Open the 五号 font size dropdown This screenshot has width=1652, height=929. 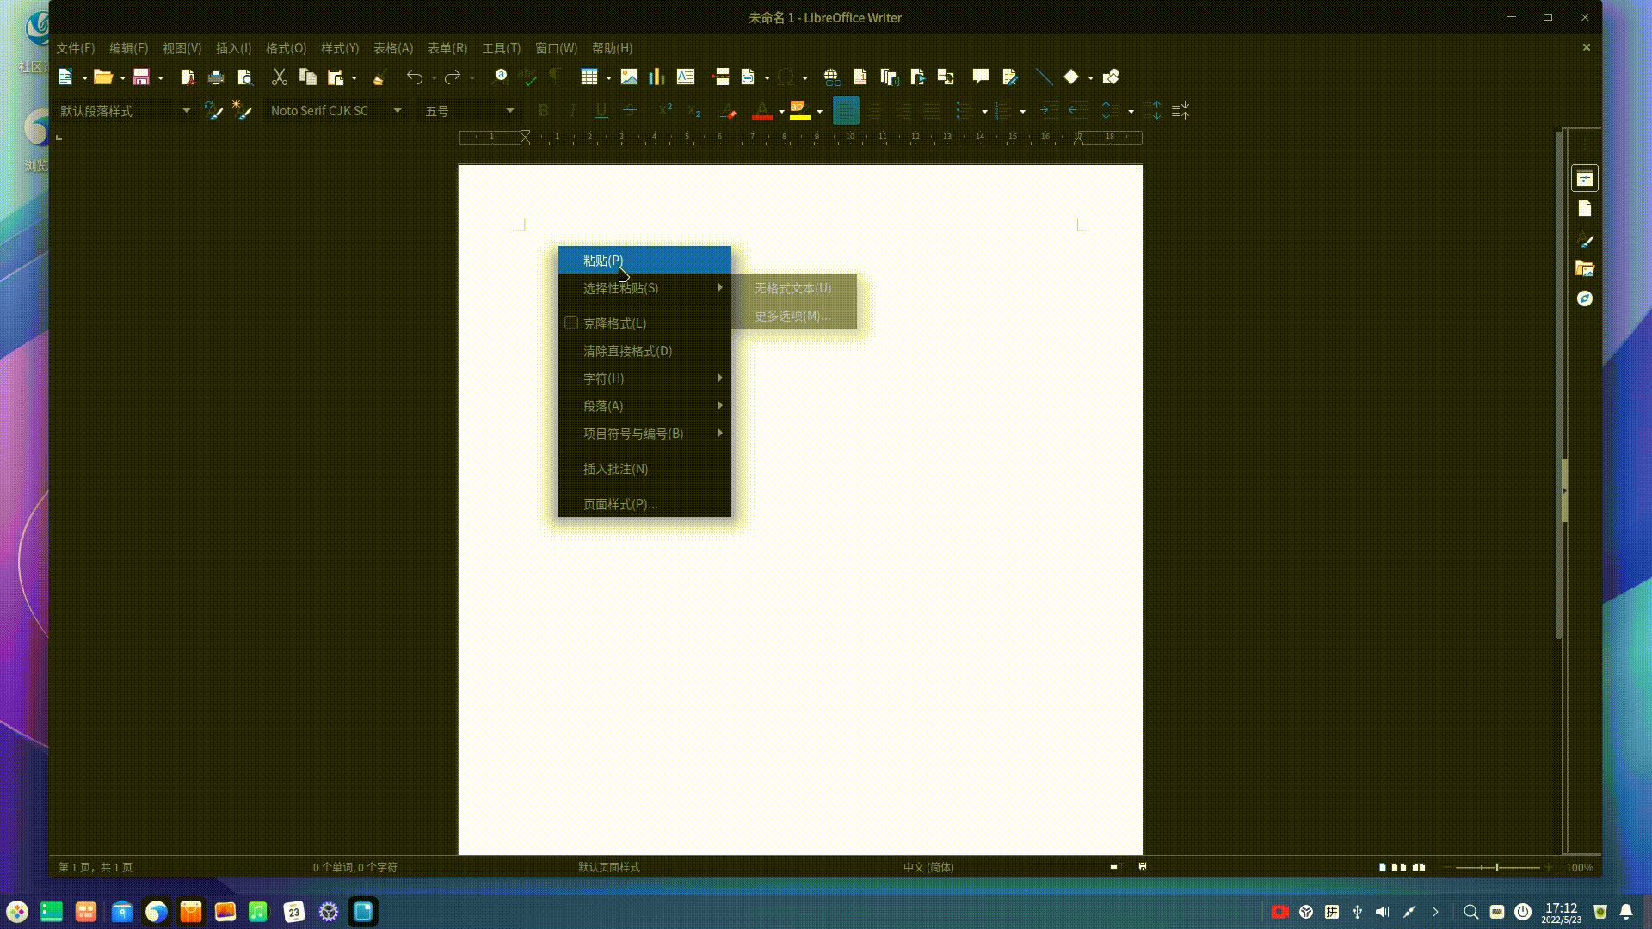click(x=509, y=110)
